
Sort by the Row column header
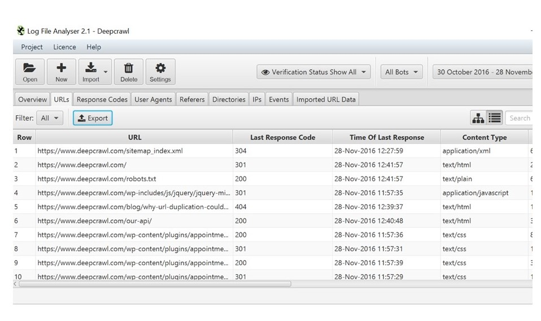tap(24, 137)
